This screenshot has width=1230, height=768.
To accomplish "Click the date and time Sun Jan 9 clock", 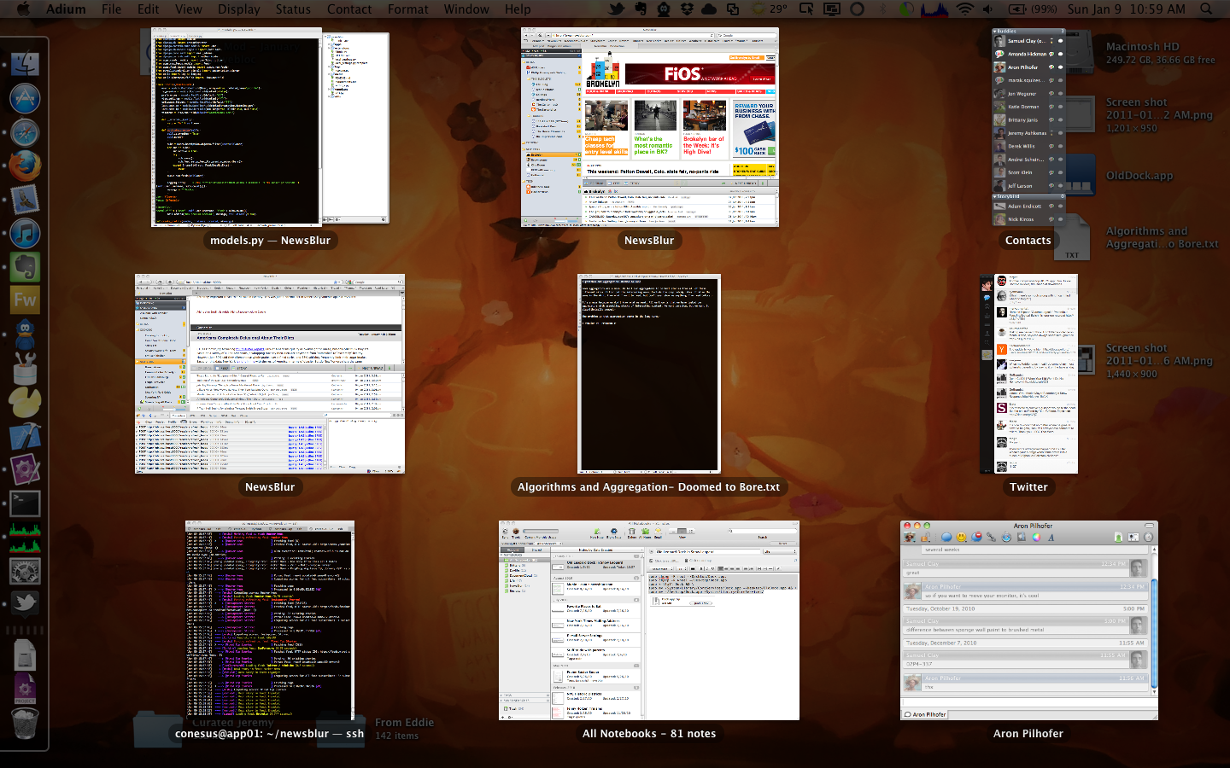I will click(1126, 9).
